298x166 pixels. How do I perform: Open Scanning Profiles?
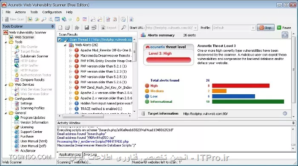pos(32,108)
